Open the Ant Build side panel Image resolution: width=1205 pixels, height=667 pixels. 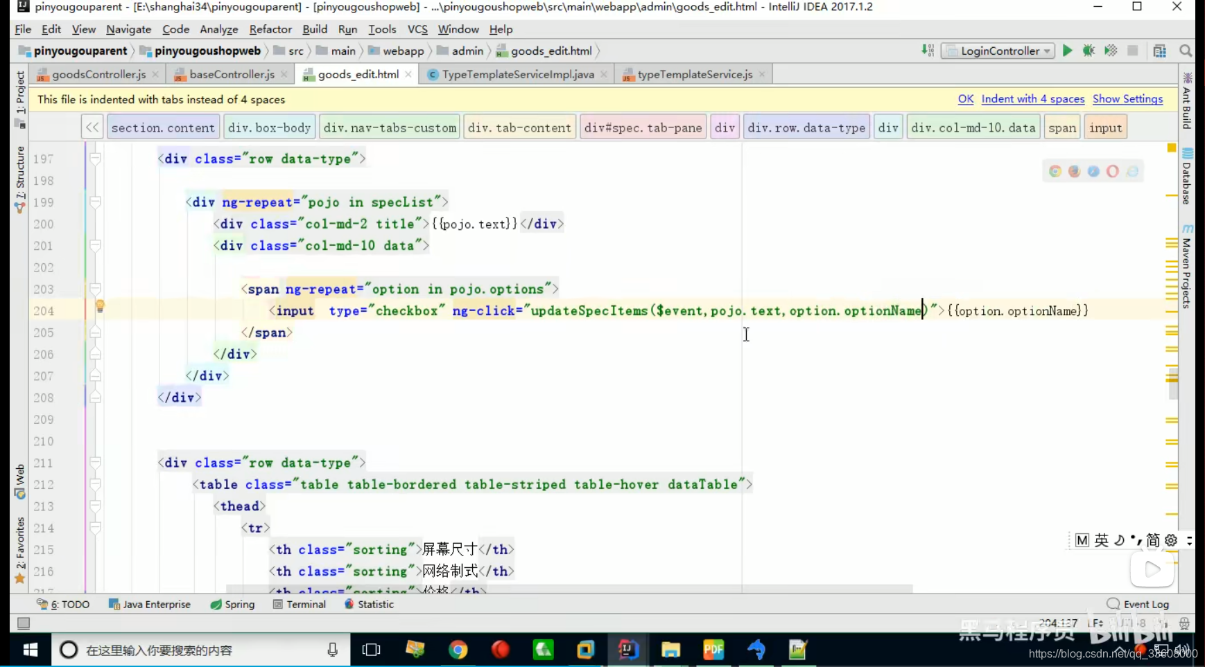1187,101
